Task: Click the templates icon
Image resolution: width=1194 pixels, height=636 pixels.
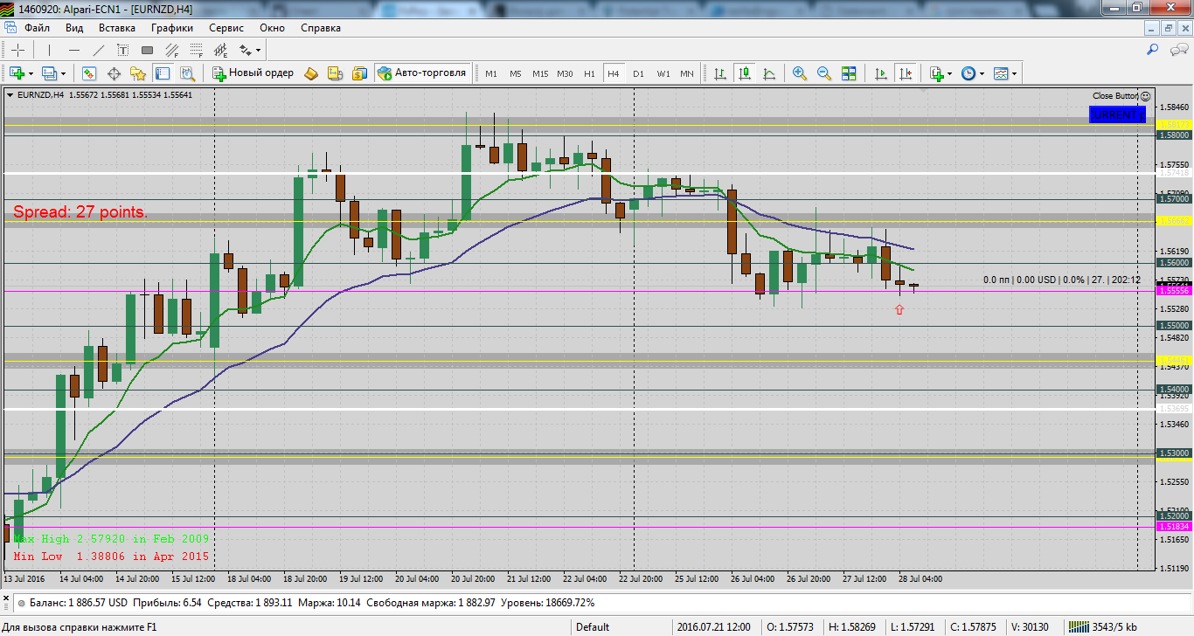Action: (1002, 73)
